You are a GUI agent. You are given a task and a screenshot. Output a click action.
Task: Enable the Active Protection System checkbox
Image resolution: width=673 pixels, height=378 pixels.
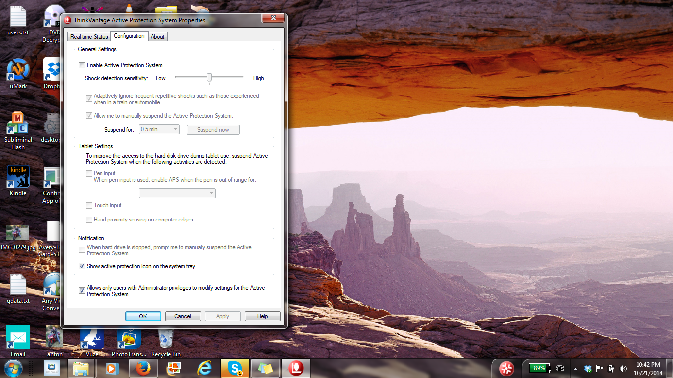click(x=82, y=65)
